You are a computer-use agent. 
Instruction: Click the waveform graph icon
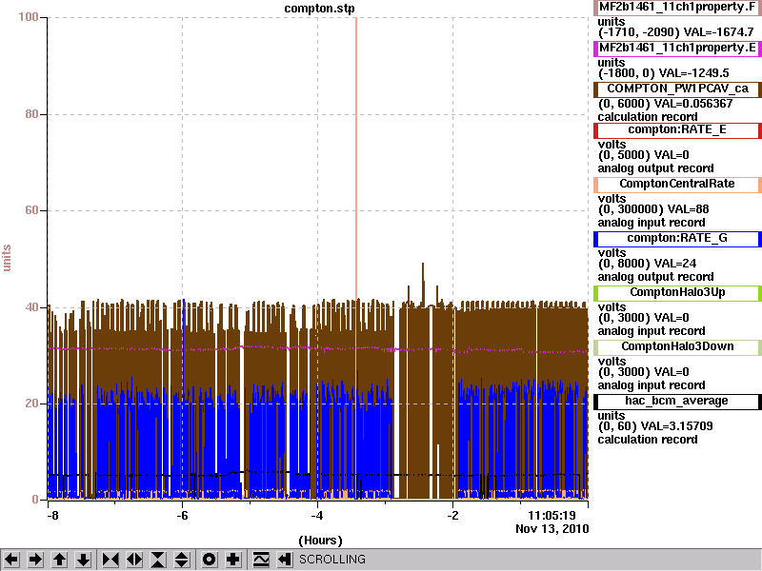click(261, 560)
